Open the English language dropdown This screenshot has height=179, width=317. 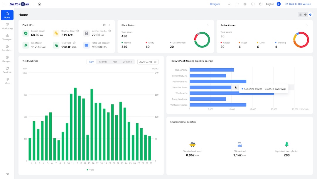pyautogui.click(x=270, y=4)
